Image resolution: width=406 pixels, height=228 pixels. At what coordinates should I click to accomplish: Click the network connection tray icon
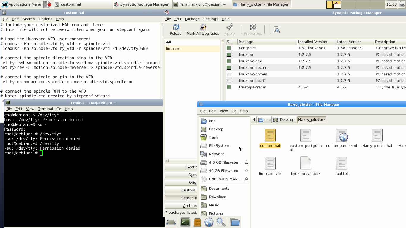click(x=402, y=4)
